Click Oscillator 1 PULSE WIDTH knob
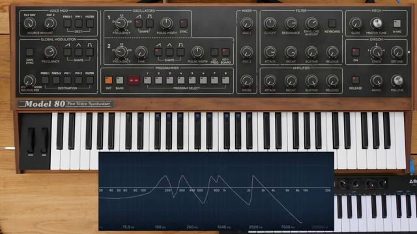The width and height of the screenshot is (417, 234). click(x=167, y=23)
